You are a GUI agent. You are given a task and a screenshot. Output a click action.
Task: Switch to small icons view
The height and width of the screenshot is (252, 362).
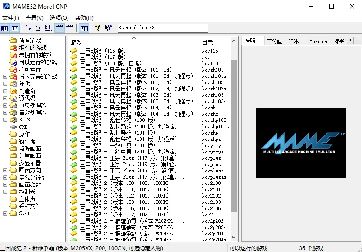(x=39, y=28)
